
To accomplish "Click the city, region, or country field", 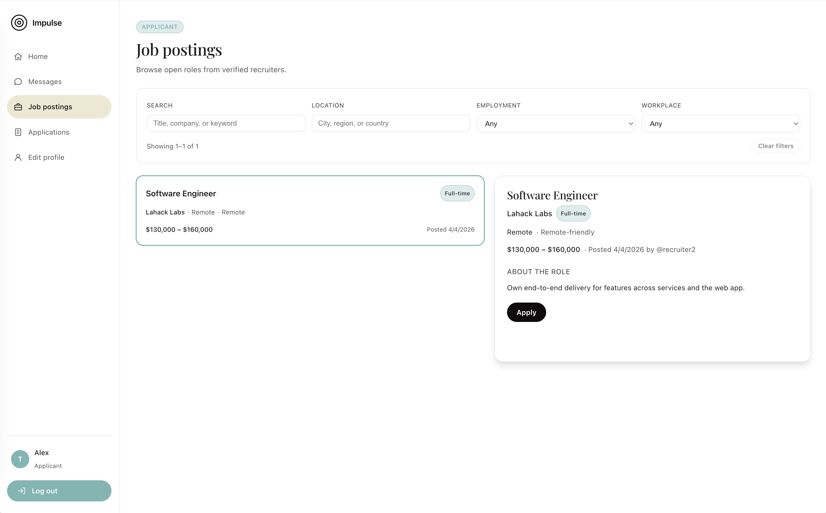I will [391, 123].
